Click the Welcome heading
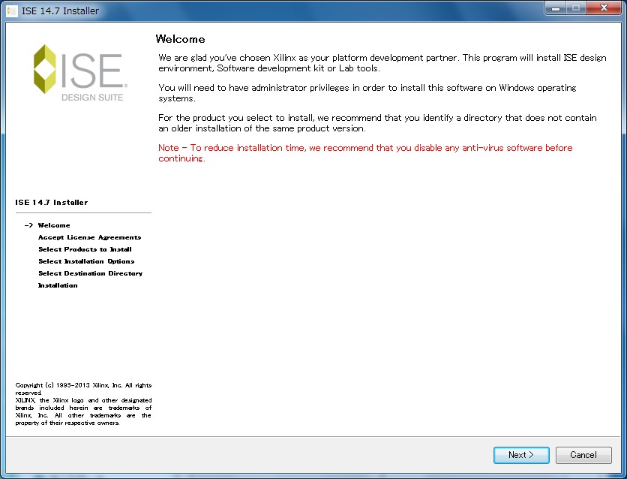The height and width of the screenshot is (479, 627). 180,39
